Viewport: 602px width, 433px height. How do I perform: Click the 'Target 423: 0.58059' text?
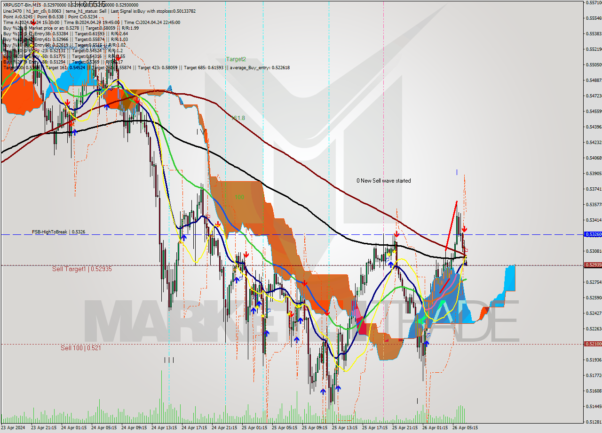(x=157, y=67)
